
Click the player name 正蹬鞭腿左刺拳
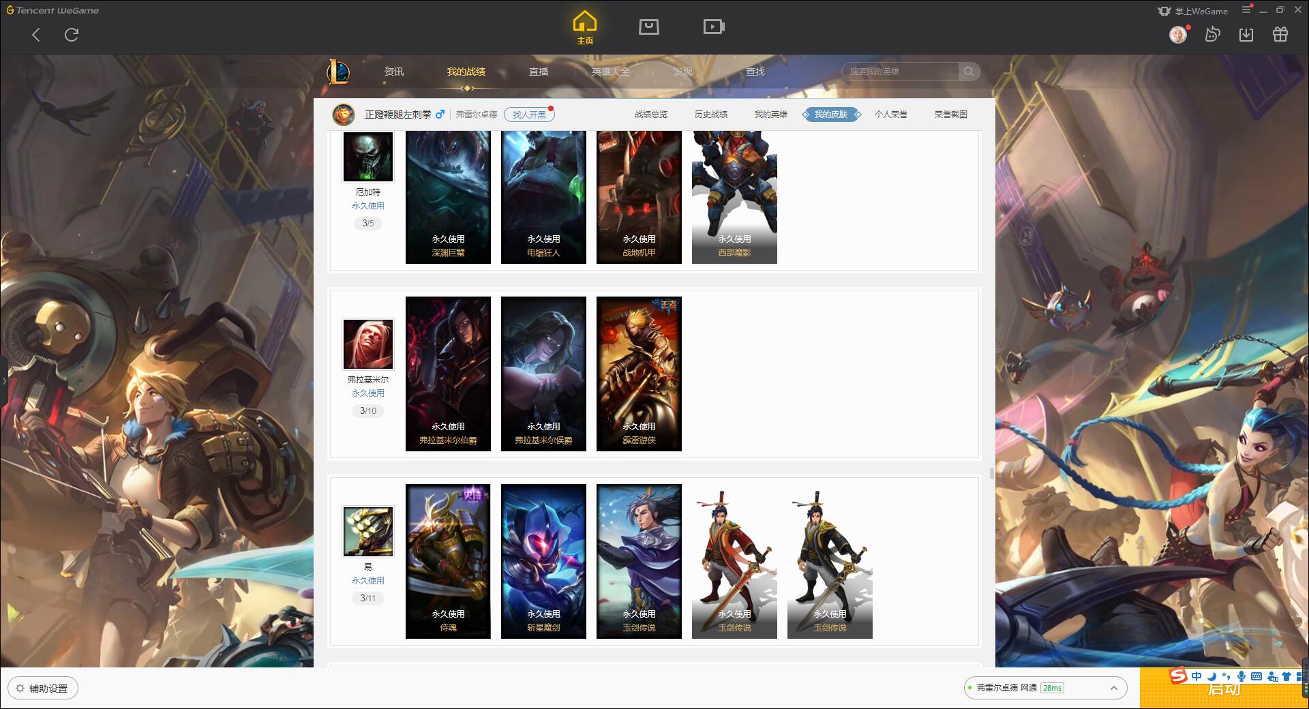tap(398, 115)
